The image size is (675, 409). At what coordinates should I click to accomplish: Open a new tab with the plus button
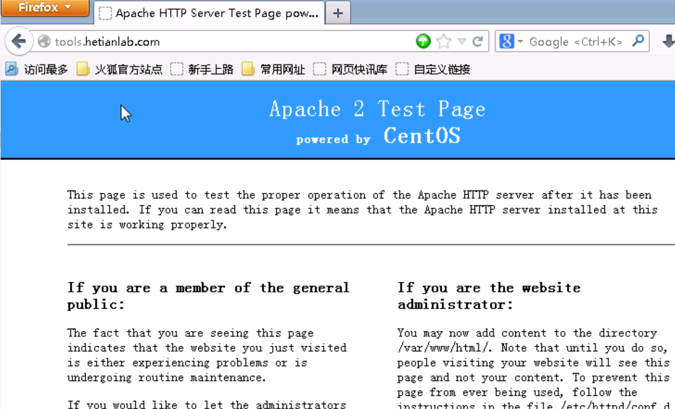click(338, 14)
